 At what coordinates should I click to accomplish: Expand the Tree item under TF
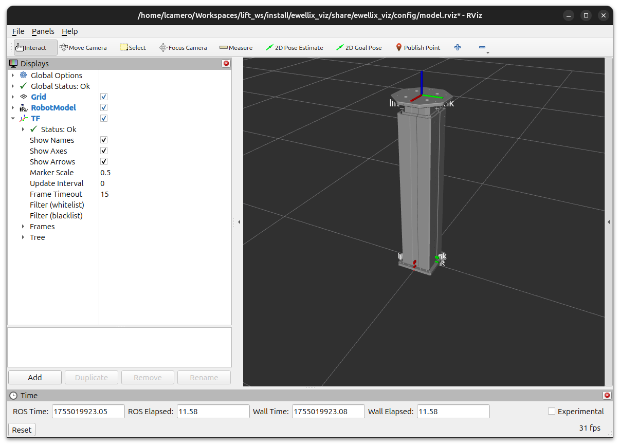click(23, 237)
